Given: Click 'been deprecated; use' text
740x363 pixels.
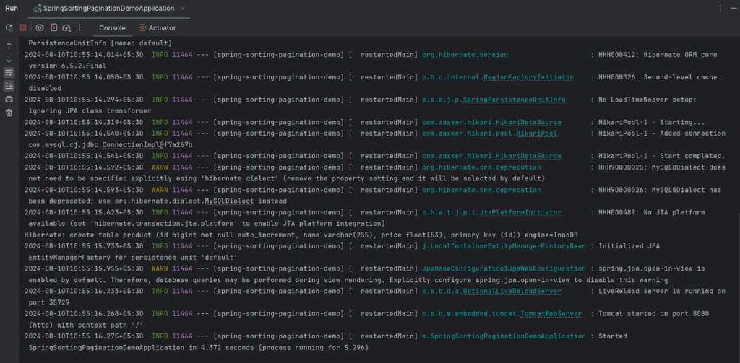Looking at the screenshot, I should point(70,201).
